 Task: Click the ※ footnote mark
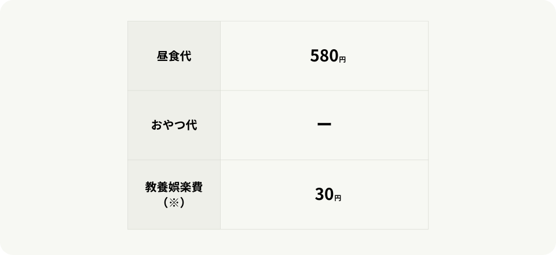174,202
